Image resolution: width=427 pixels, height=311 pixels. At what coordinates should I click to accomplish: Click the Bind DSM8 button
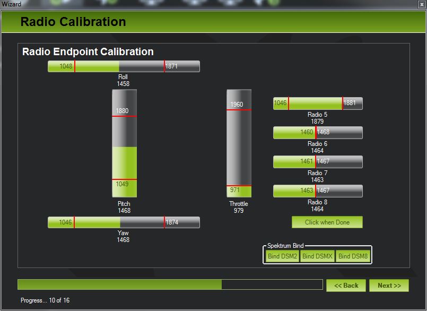(x=353, y=256)
